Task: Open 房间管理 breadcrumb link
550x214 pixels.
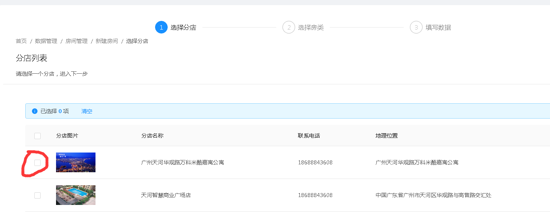Action: 77,41
